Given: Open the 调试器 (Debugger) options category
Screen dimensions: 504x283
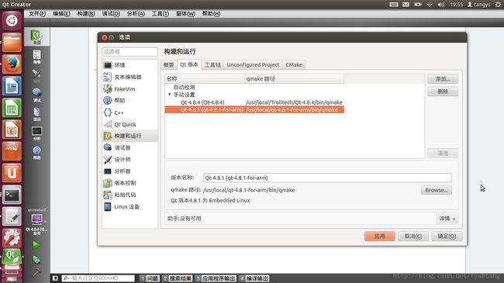Looking at the screenshot, I should [129, 147].
